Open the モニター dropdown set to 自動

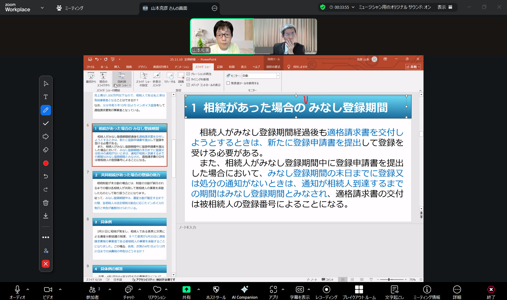click(x=278, y=76)
